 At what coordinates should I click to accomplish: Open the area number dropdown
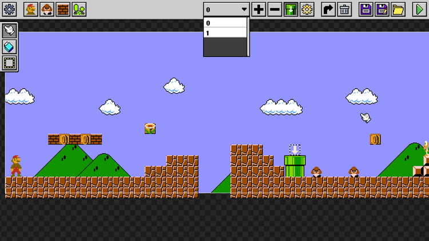[227, 10]
